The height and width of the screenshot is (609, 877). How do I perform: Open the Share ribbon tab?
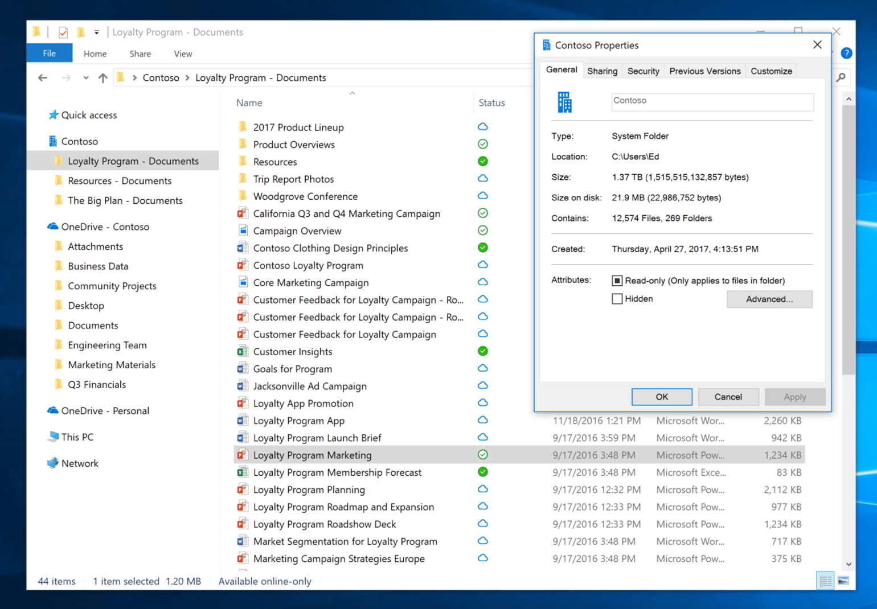(x=140, y=54)
